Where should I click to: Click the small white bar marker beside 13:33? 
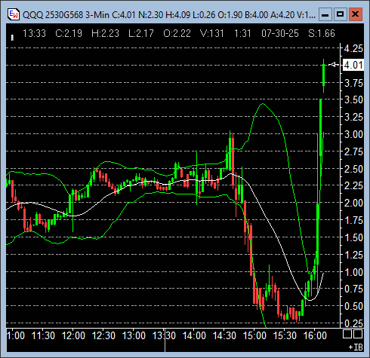click(12, 38)
